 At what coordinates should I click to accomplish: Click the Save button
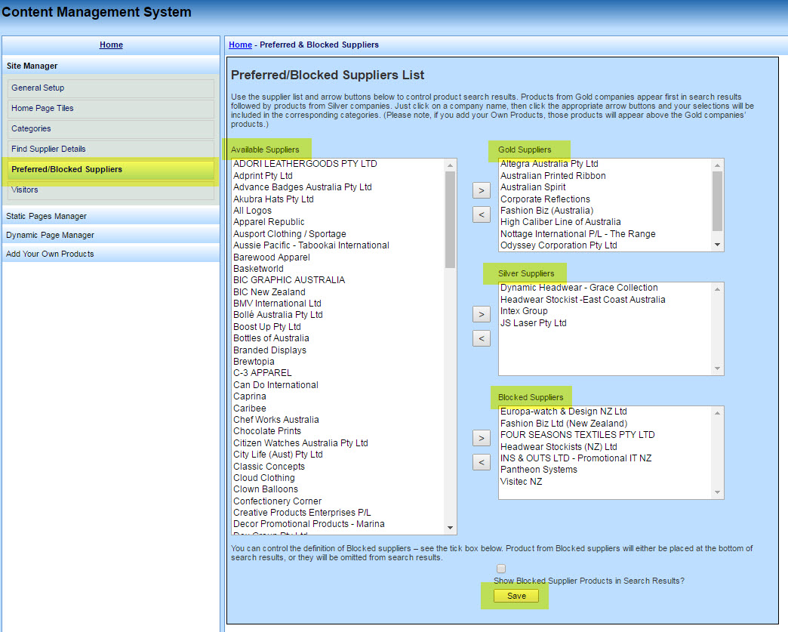coord(516,596)
